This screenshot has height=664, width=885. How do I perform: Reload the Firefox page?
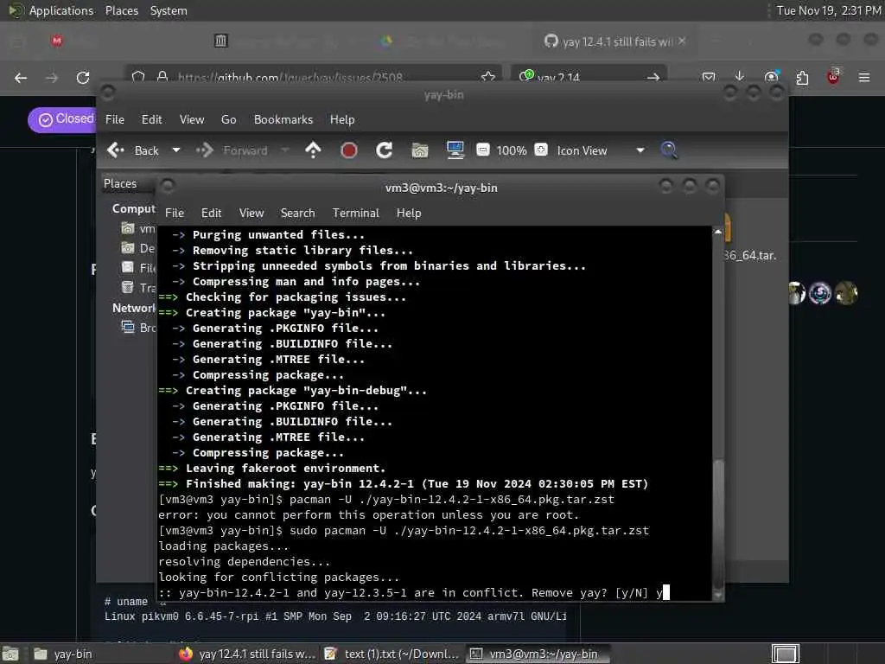pyautogui.click(x=83, y=78)
